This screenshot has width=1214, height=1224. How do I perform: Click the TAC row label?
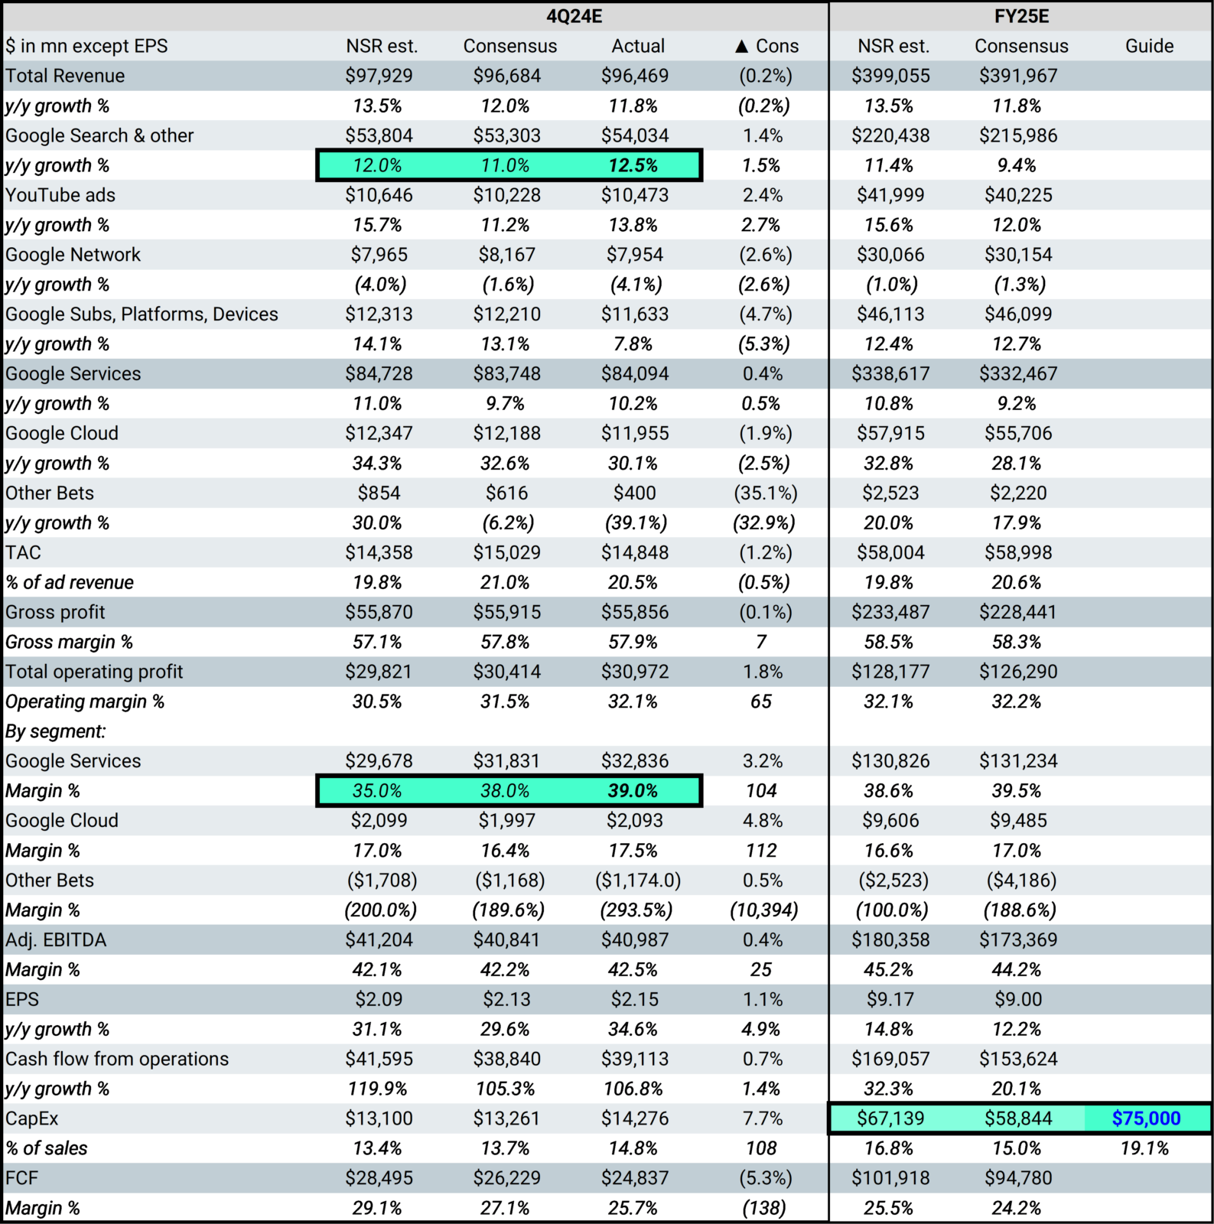point(23,553)
